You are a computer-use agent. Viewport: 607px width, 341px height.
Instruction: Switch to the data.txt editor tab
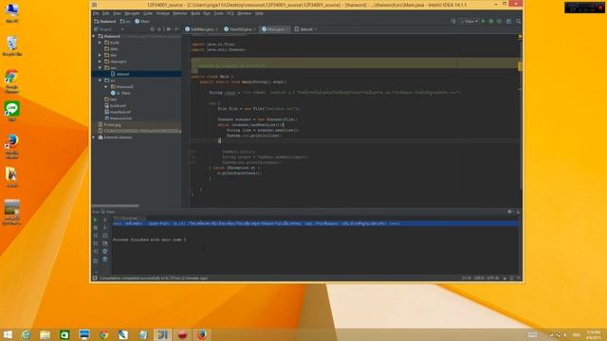tap(305, 29)
